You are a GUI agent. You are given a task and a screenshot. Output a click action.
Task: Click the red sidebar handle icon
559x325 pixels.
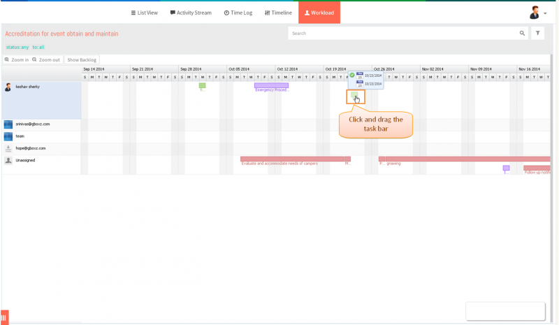pos(4,317)
